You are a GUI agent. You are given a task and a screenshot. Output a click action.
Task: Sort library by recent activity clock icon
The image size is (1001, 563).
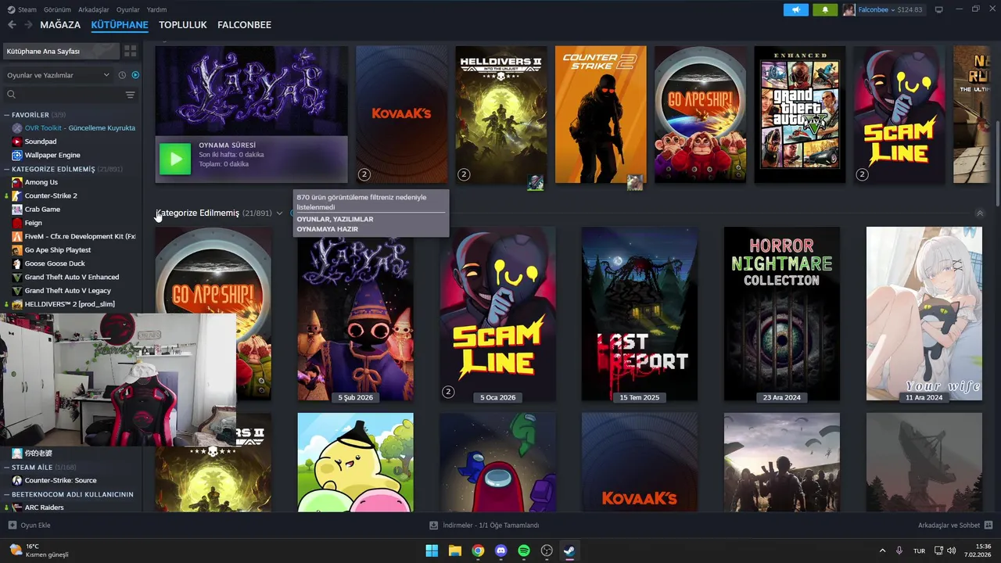point(122,75)
